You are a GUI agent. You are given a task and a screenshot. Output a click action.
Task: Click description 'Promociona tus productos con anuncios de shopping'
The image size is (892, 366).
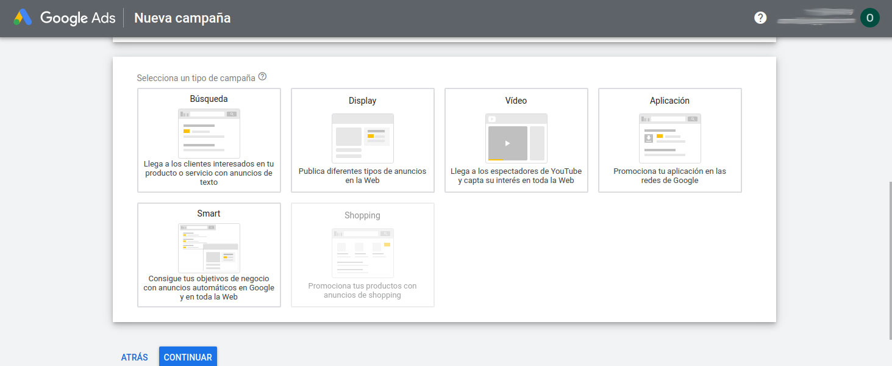pyautogui.click(x=363, y=290)
